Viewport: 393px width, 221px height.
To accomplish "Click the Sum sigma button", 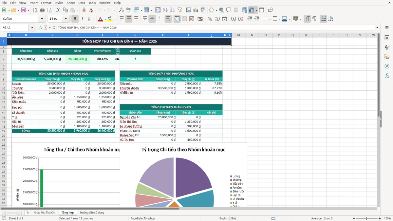I will 46,28.
